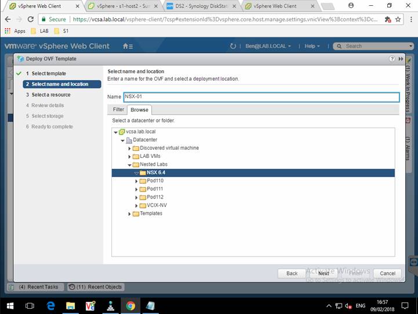Open the Recent Tasks panel
This screenshot has height=314, width=418.
pyautogui.click(x=35, y=287)
